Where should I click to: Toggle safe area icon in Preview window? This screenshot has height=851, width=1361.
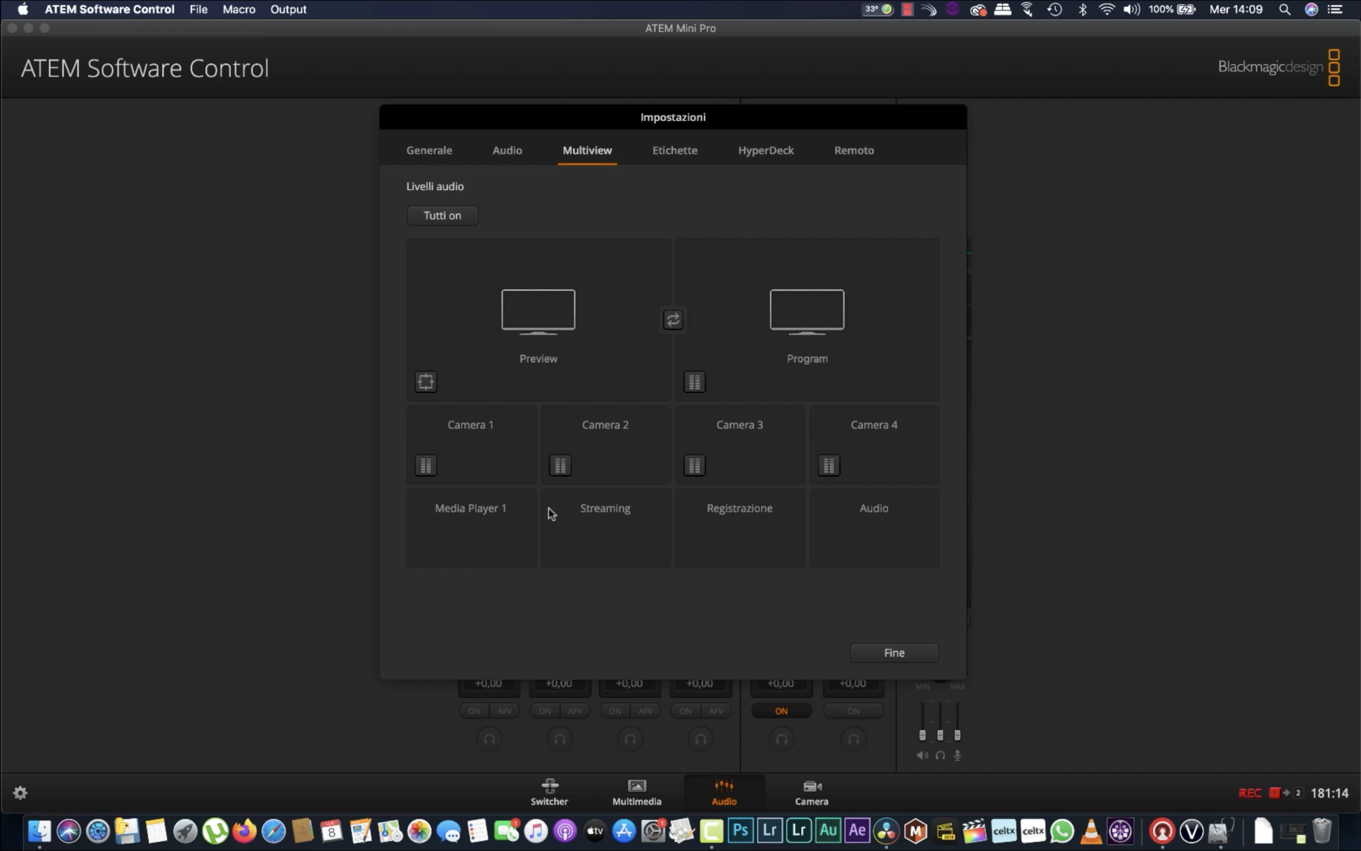click(426, 381)
